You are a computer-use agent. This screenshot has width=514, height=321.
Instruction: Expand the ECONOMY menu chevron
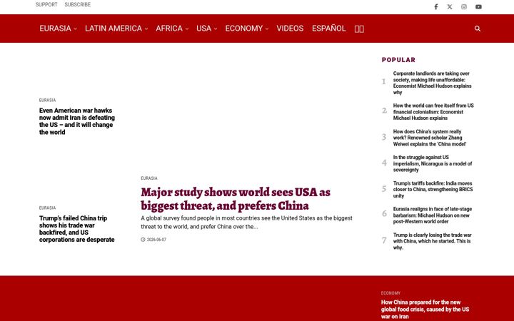click(267, 29)
